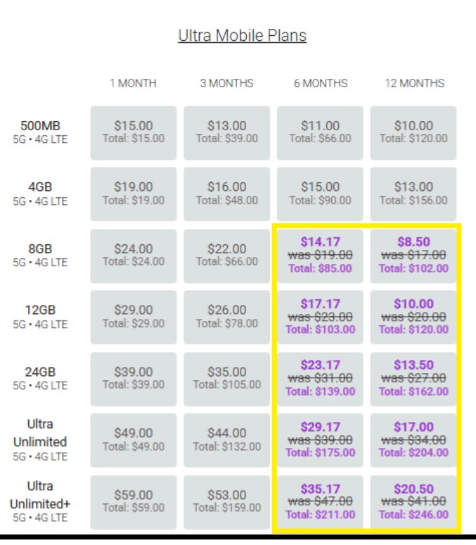
Task: Select the 8GB 1 month $24.00 plan
Action: click(134, 255)
